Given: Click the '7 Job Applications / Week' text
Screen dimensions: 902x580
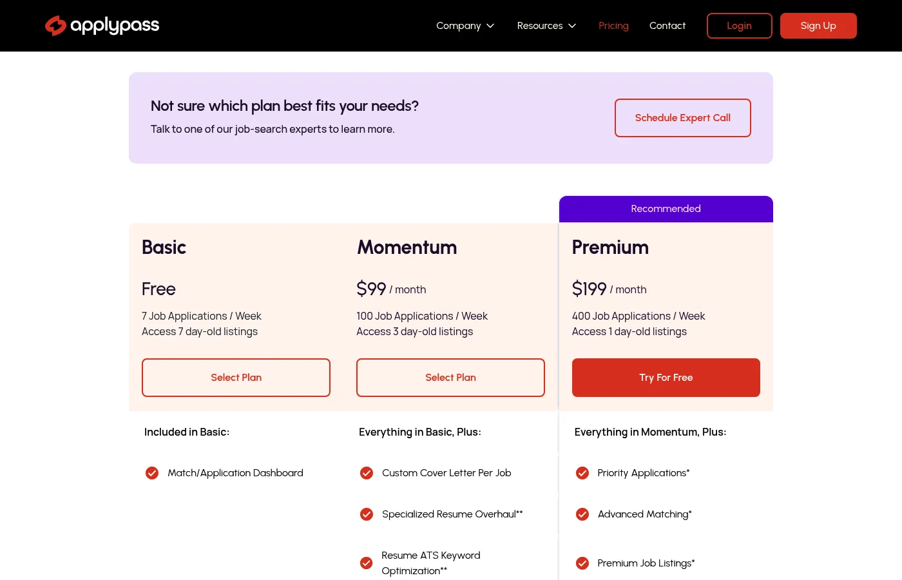Looking at the screenshot, I should 202,316.
